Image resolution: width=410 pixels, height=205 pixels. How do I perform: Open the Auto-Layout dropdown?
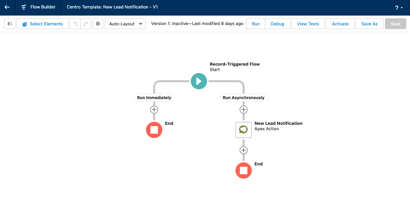pos(125,24)
